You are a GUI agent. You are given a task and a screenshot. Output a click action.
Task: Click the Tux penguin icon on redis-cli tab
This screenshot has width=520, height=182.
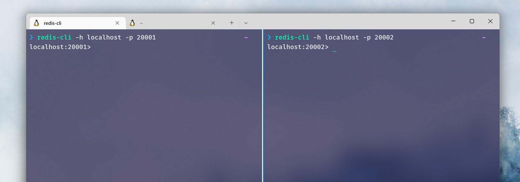(x=36, y=23)
